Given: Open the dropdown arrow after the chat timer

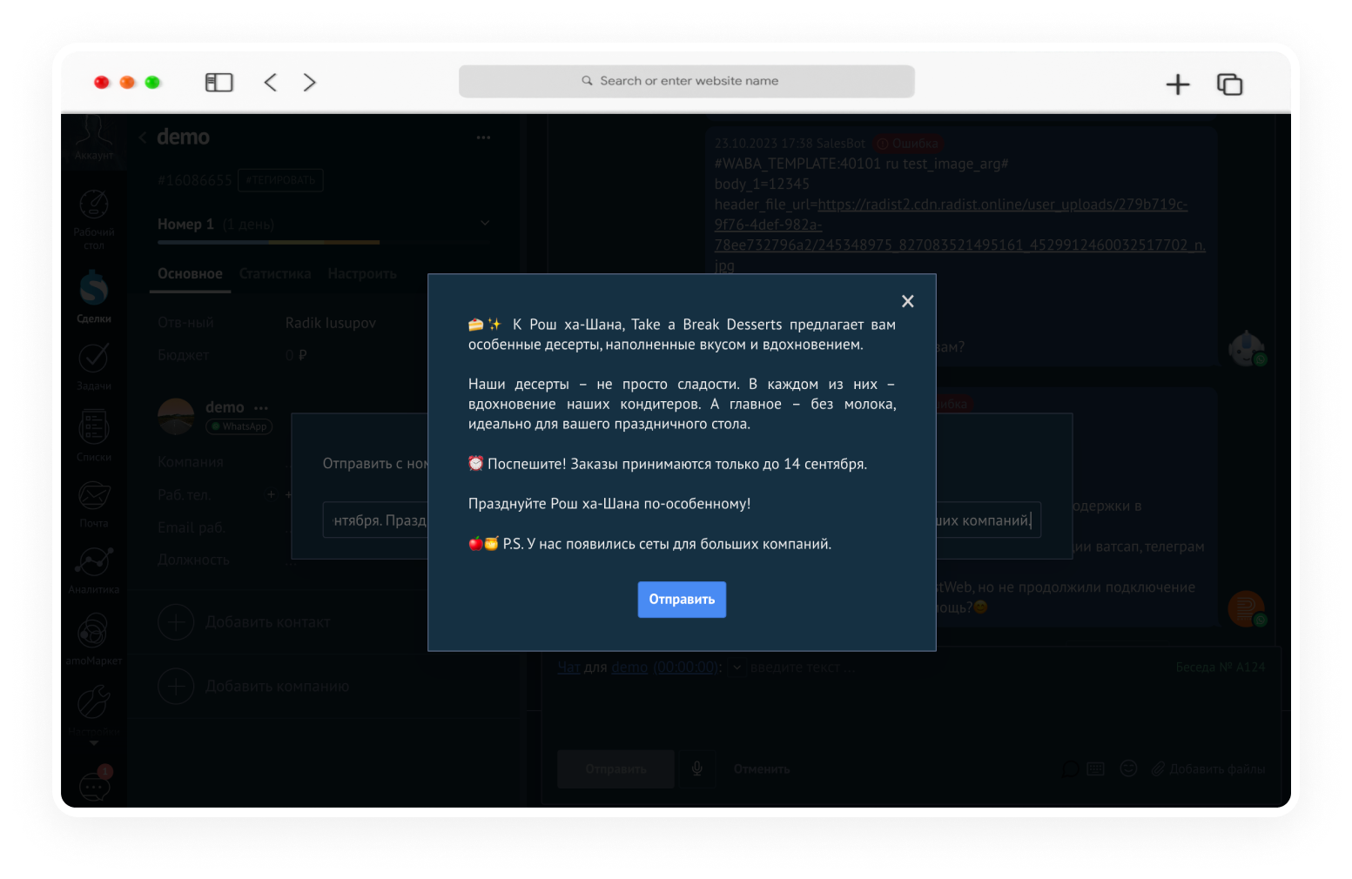Looking at the screenshot, I should tap(737, 668).
